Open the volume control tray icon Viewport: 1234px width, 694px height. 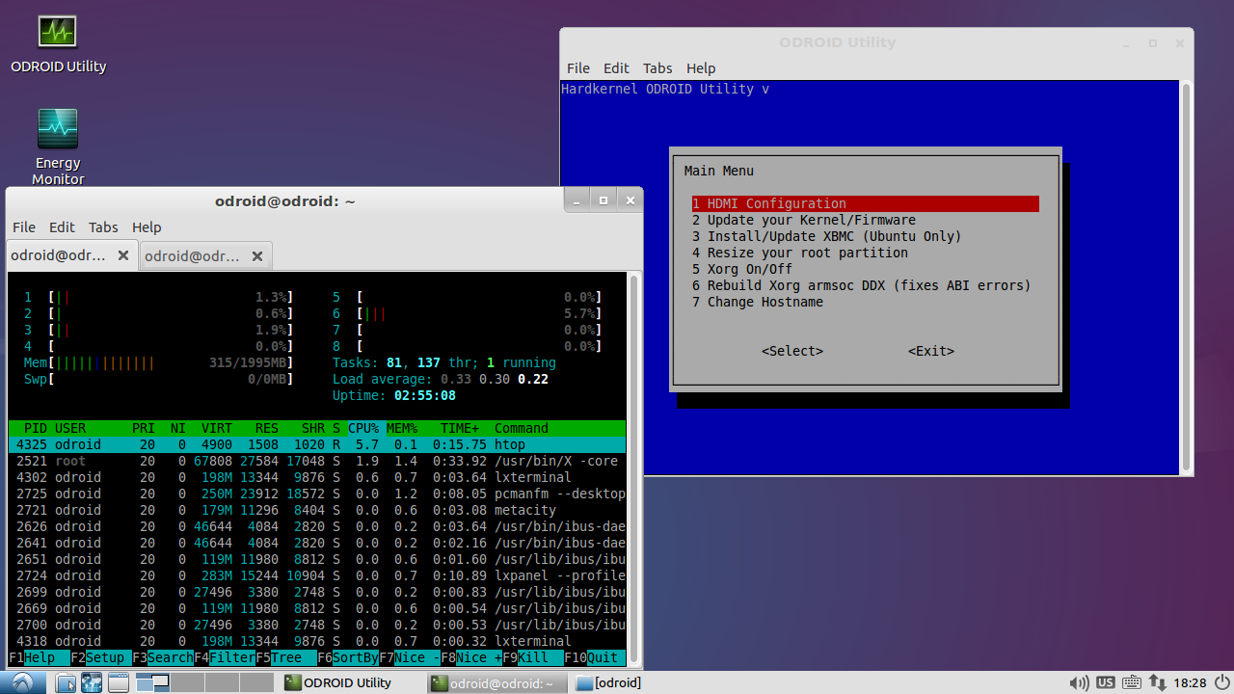(x=1079, y=682)
